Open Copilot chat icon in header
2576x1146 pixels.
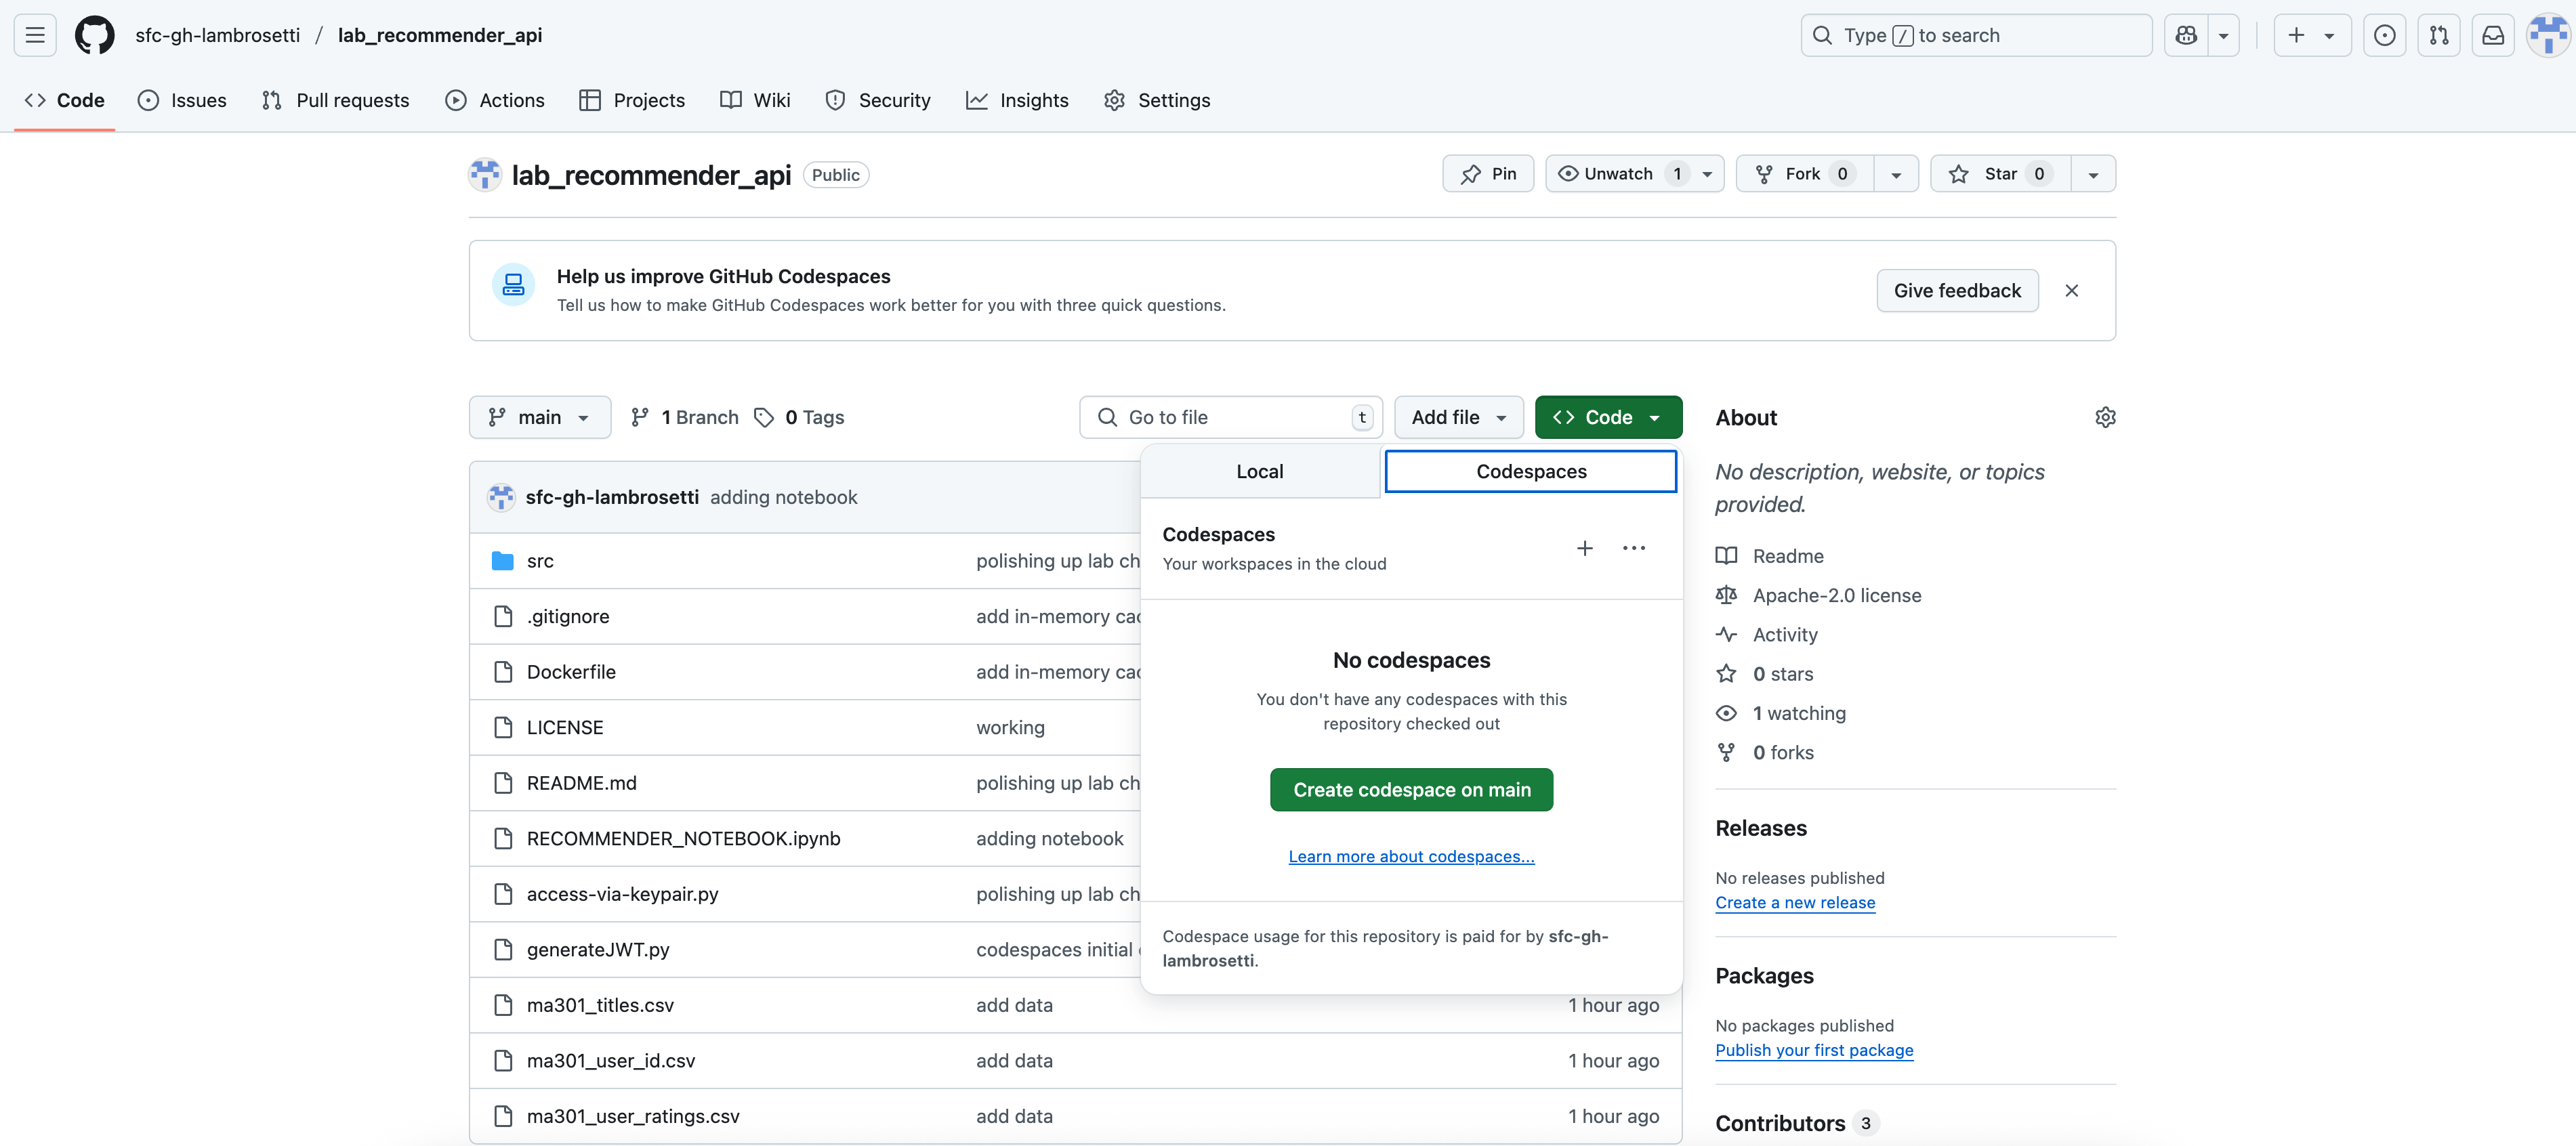tap(2186, 35)
